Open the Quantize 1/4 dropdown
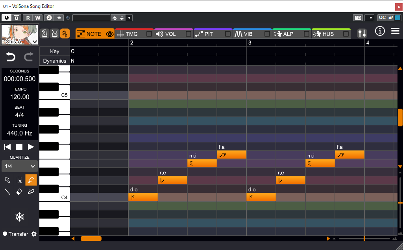 pos(20,166)
